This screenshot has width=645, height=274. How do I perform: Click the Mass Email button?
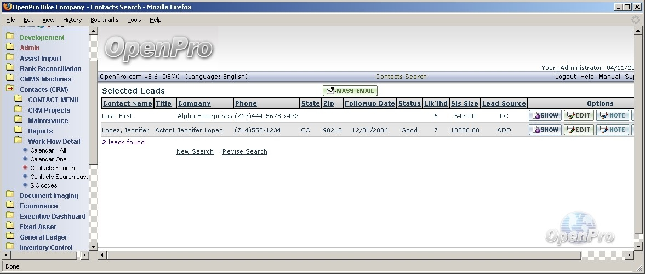[350, 91]
